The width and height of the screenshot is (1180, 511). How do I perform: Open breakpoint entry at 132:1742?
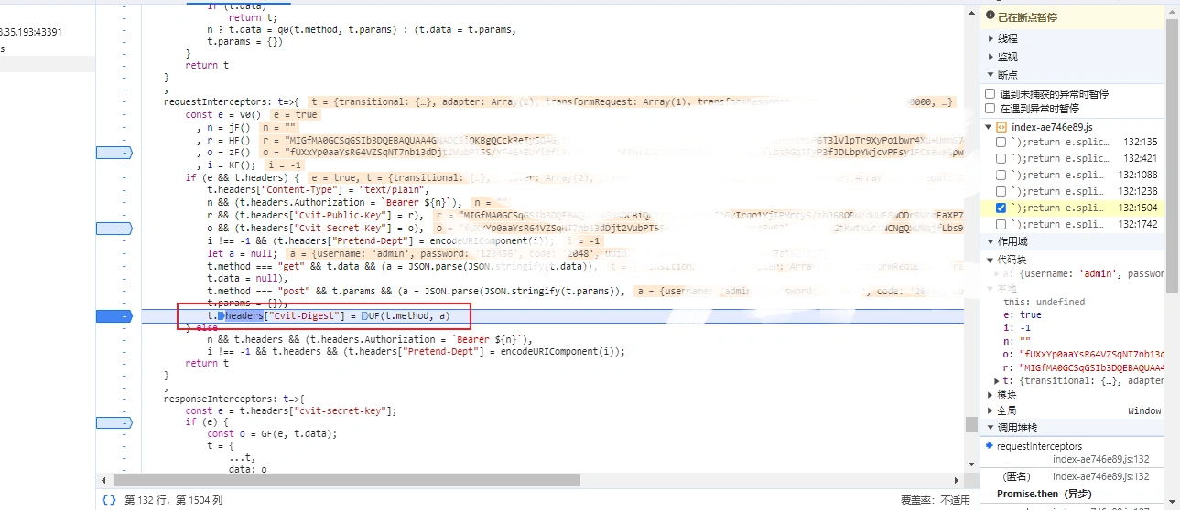point(1062,224)
